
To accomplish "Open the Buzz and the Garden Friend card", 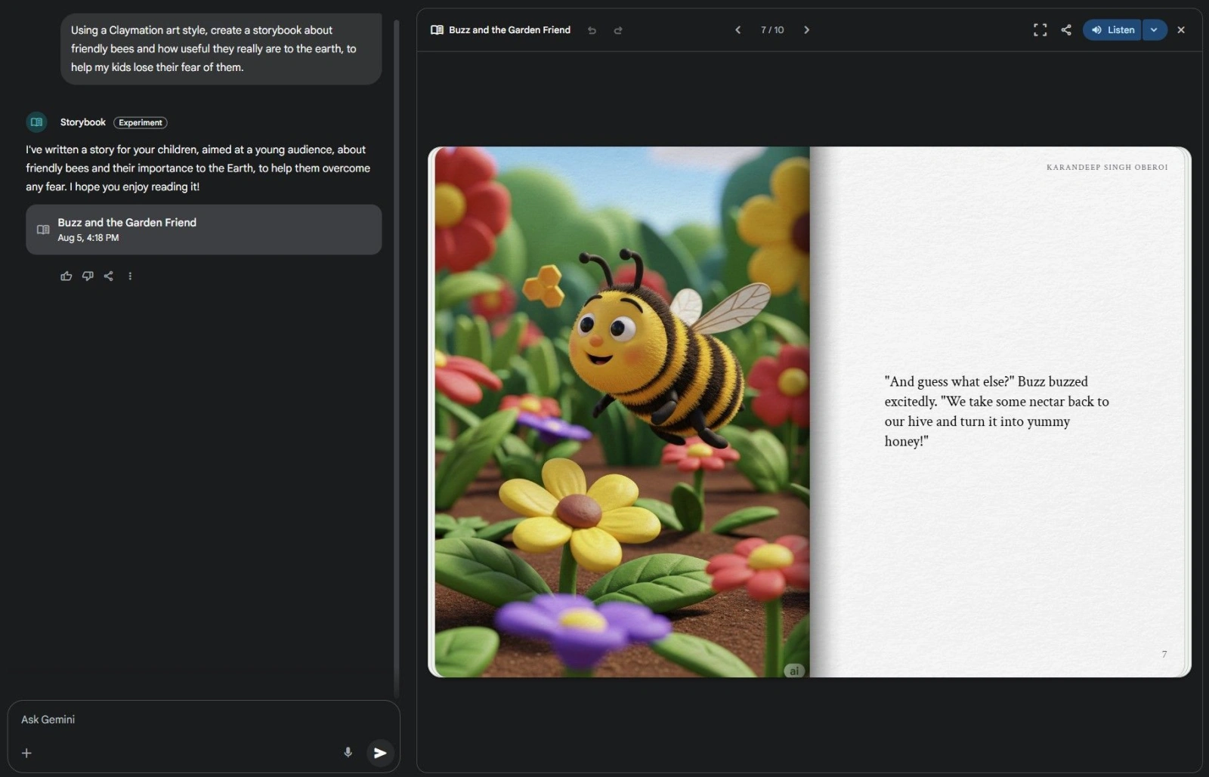I will [203, 230].
